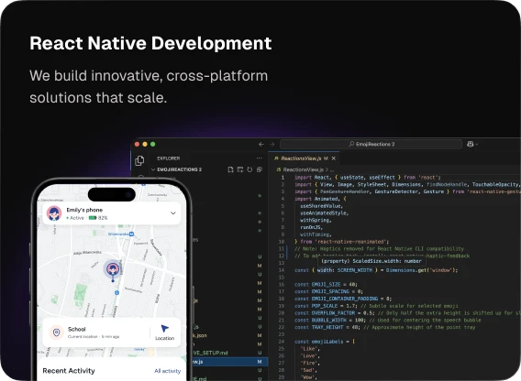This screenshot has height=381, width=521.
Task: Collapse all folders in Explorer
Action: tap(260, 169)
